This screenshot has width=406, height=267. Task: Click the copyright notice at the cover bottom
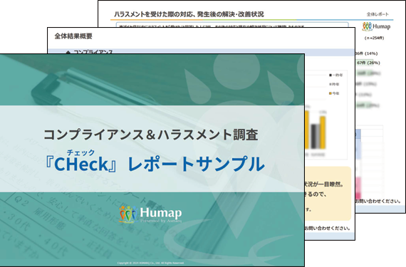pos(151,263)
